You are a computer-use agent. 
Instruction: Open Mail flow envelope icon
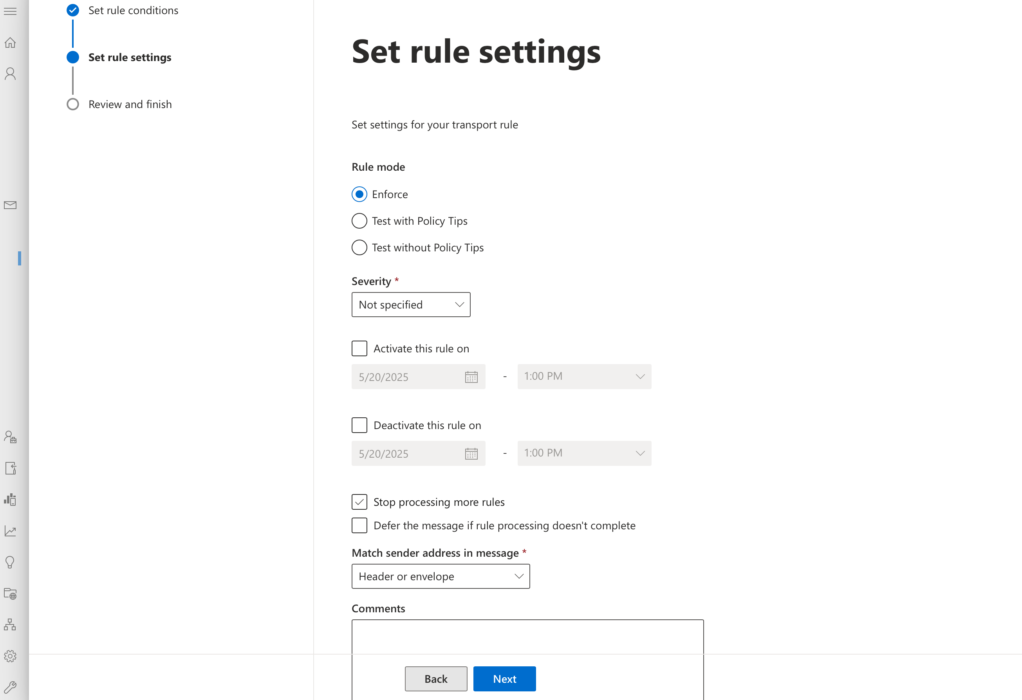point(10,205)
